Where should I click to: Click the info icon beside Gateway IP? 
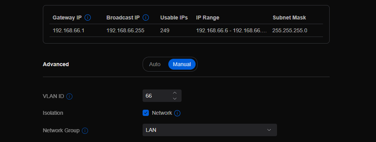[x=88, y=18]
